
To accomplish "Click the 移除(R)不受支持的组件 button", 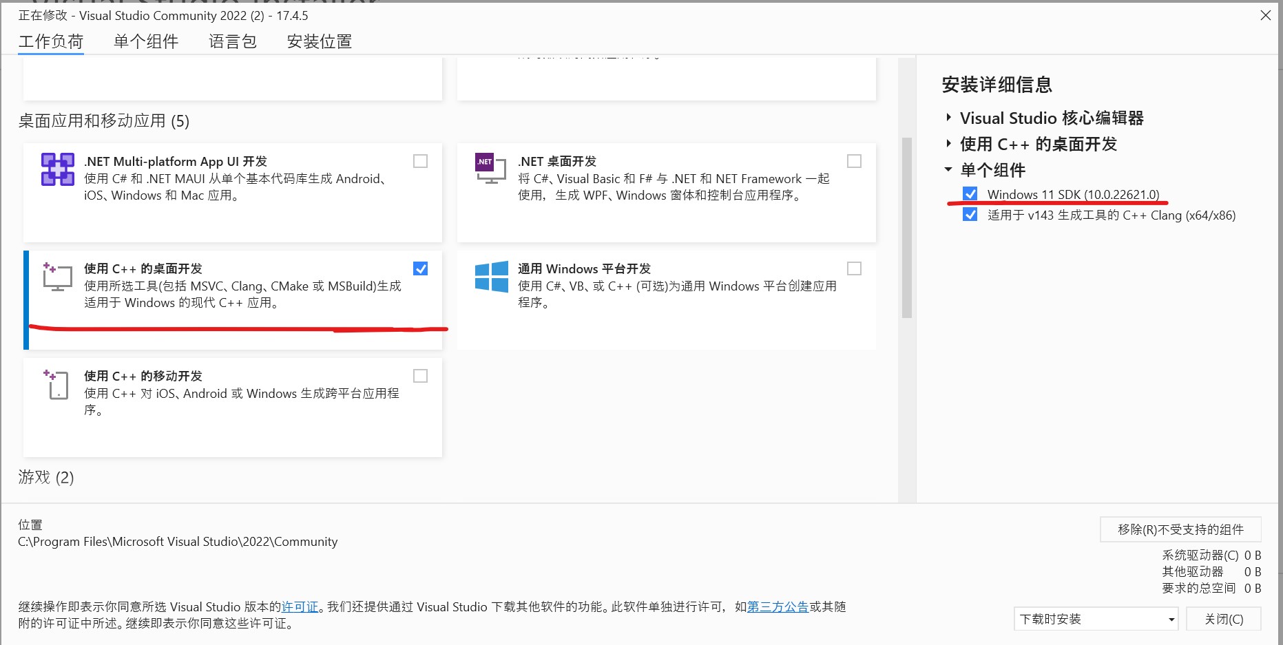I will pyautogui.click(x=1180, y=529).
